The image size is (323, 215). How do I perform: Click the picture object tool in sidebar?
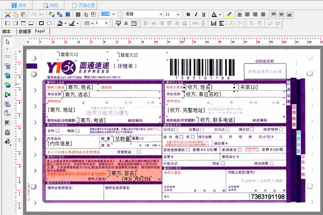pos(7,84)
